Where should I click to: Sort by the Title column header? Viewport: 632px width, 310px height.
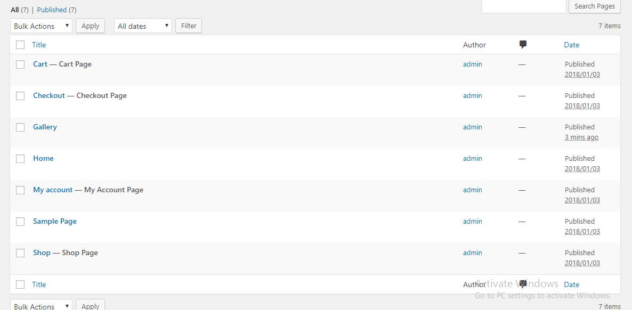coord(39,45)
